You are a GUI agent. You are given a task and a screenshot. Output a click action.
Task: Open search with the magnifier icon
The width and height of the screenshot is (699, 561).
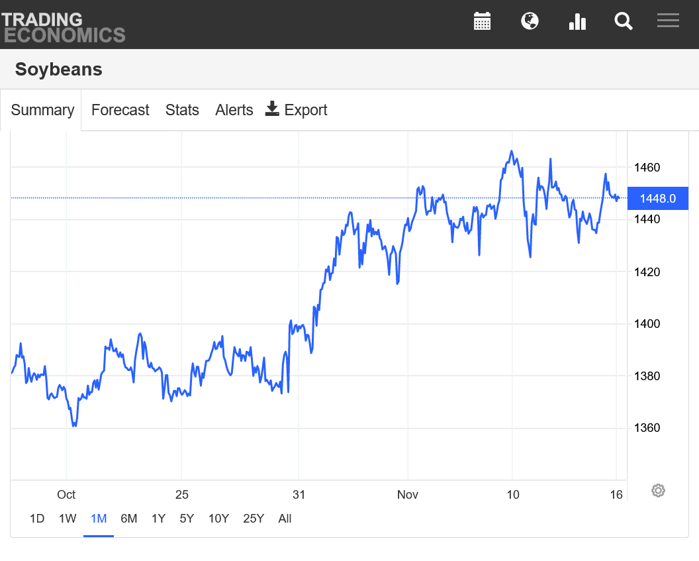click(x=624, y=21)
